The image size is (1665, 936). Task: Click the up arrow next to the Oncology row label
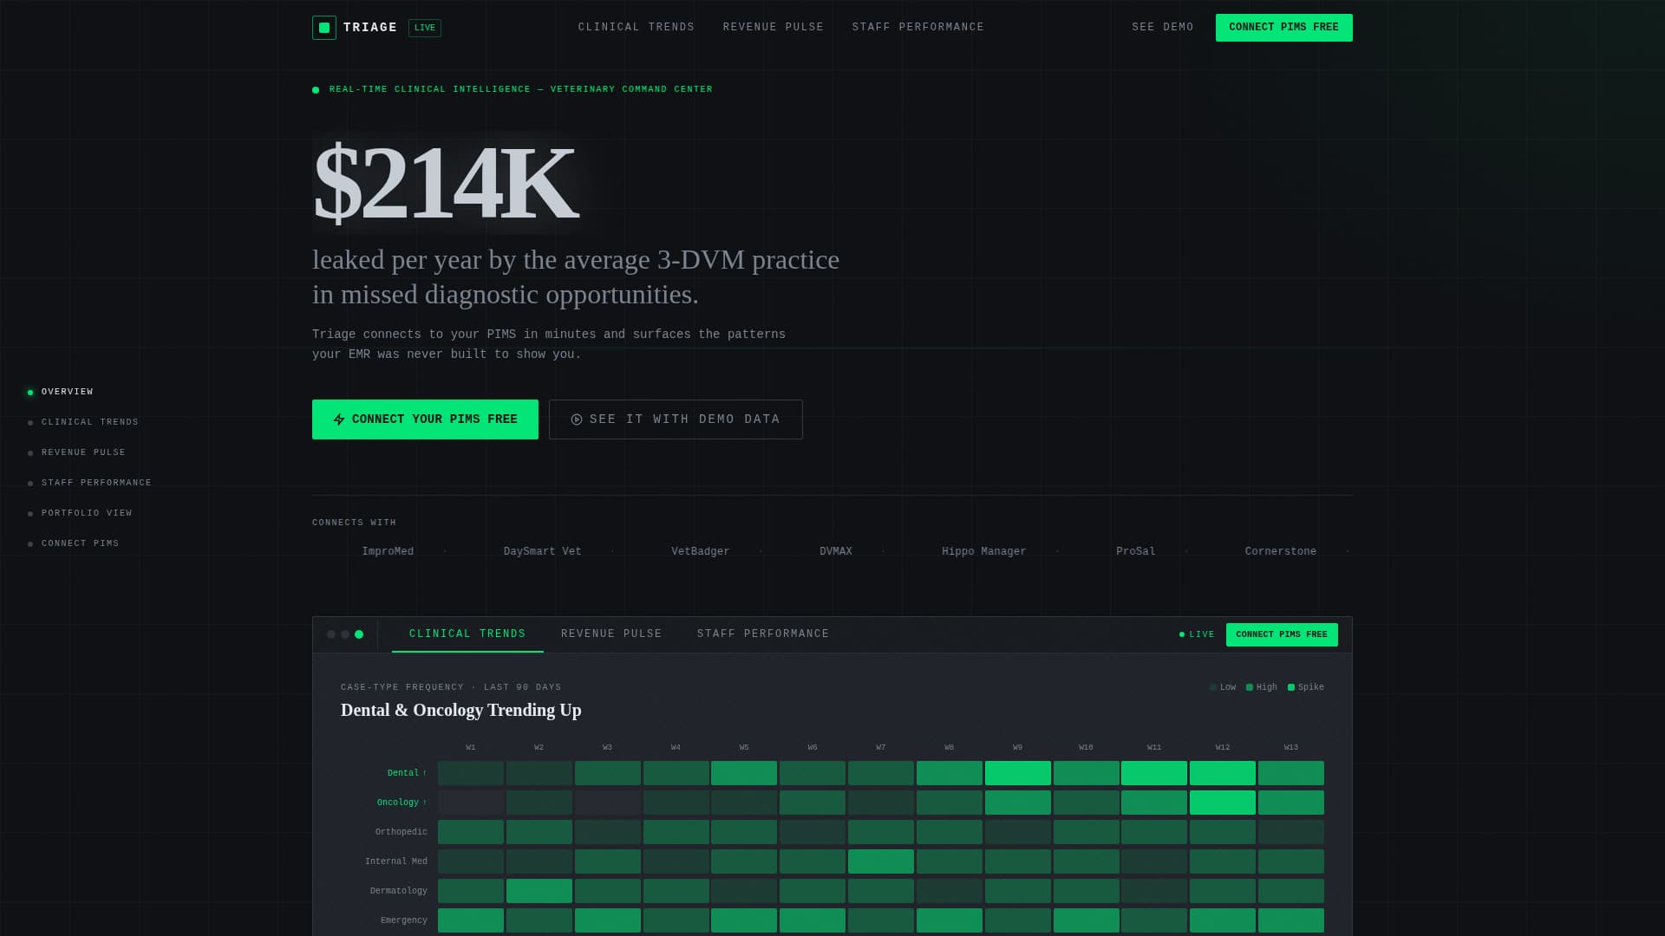click(x=424, y=803)
